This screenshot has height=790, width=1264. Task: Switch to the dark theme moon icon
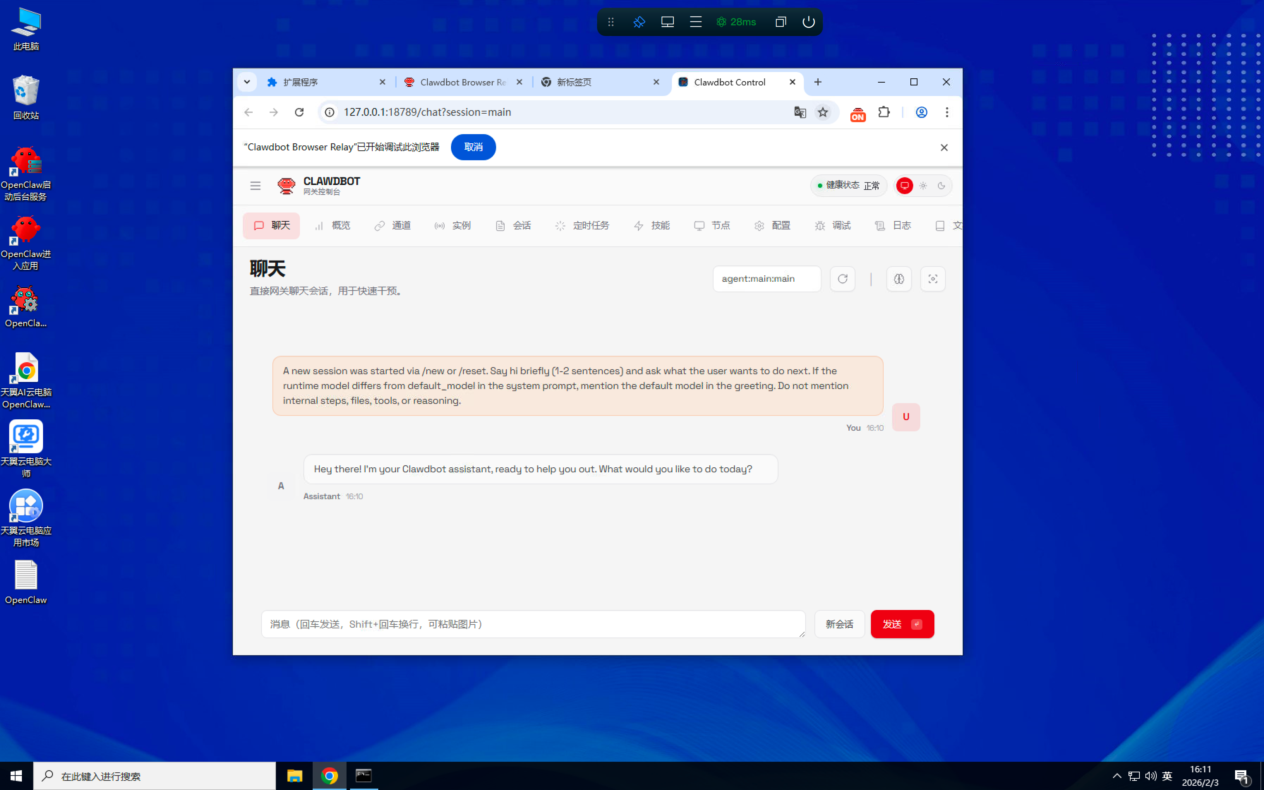coord(941,185)
